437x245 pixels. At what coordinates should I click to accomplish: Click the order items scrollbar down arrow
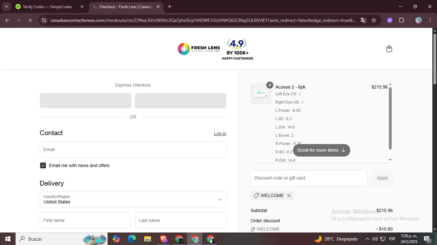pos(390,160)
